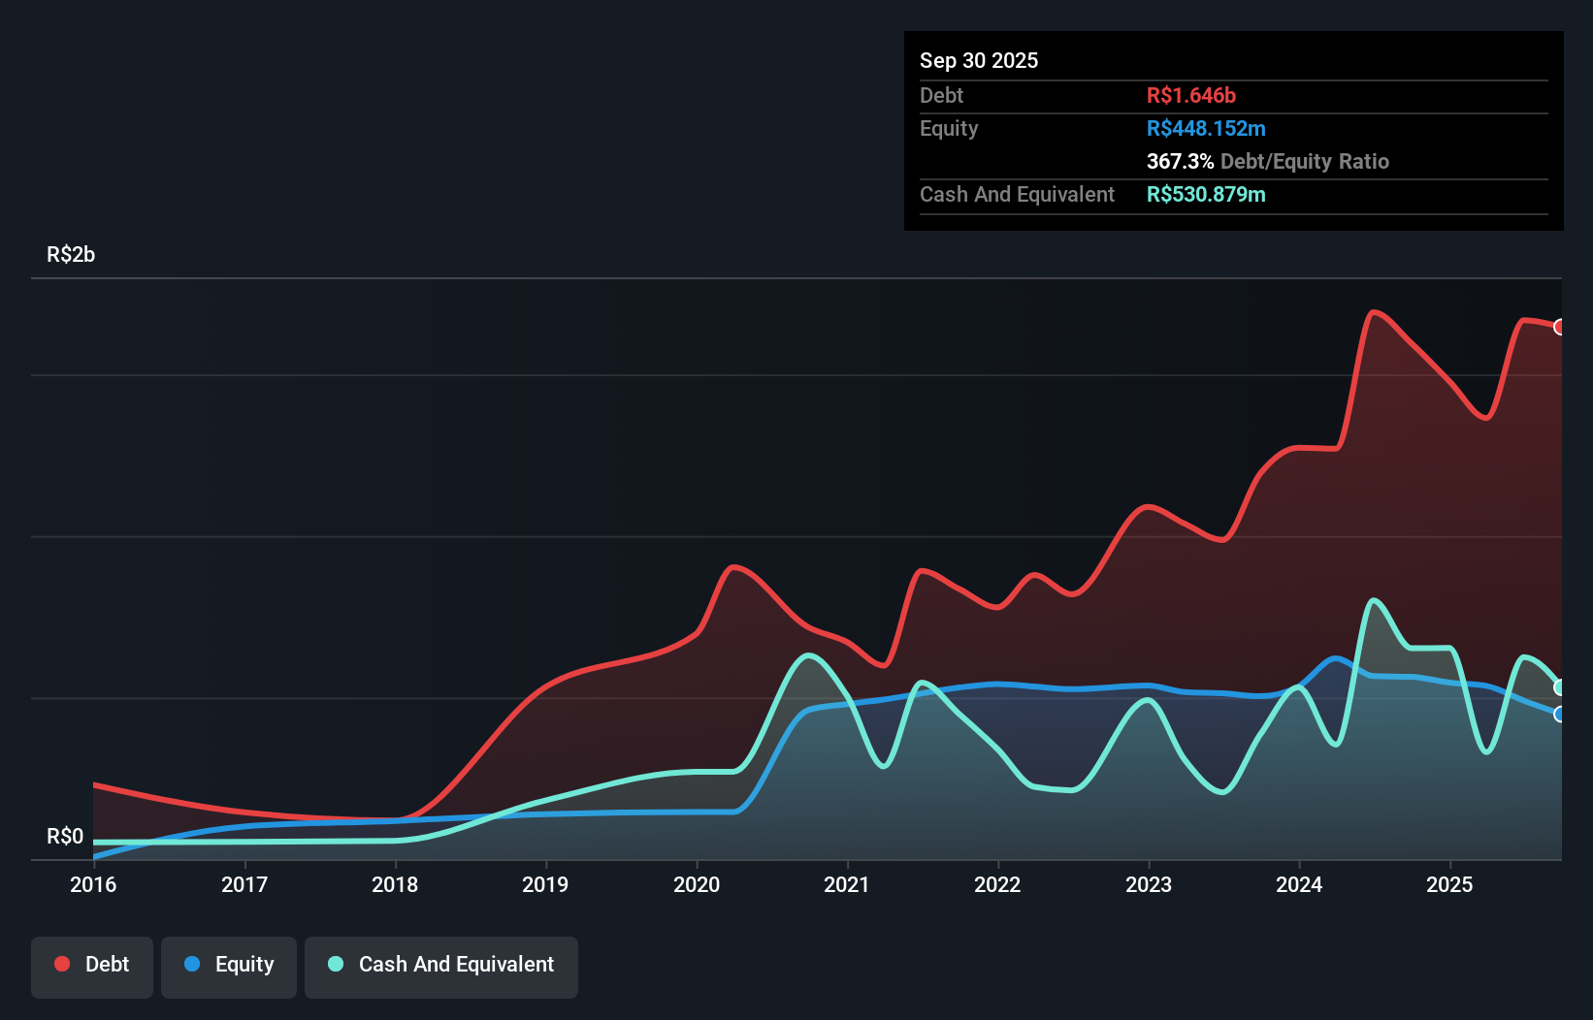Toggle the Equity series off

pos(228,964)
